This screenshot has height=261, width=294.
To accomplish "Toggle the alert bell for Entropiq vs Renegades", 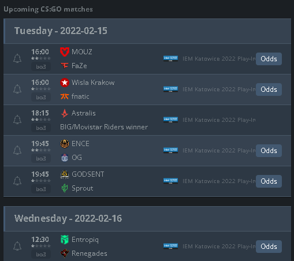I will (x=17, y=246).
